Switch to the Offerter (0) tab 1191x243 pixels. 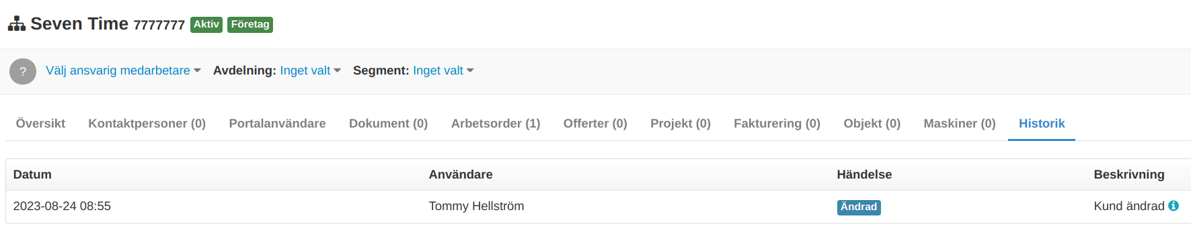595,124
